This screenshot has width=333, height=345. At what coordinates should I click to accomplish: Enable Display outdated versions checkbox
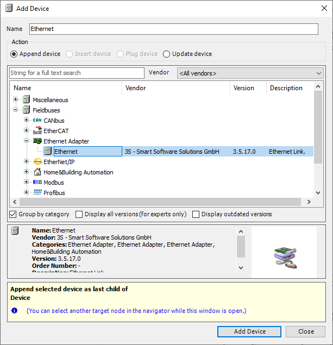pyautogui.click(x=196, y=214)
